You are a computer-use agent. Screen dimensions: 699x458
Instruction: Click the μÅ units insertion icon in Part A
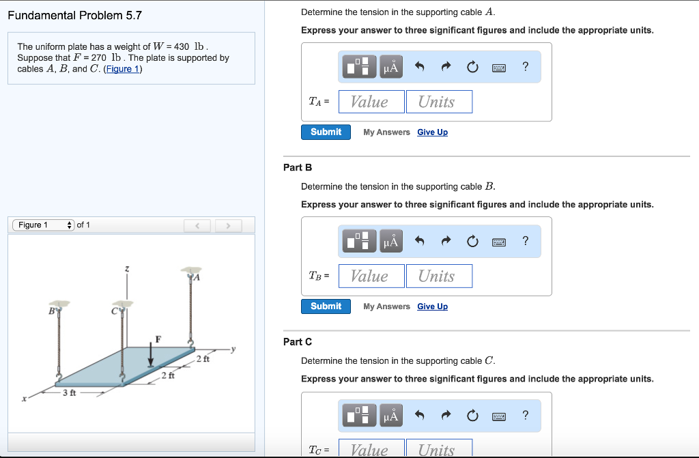coord(390,66)
